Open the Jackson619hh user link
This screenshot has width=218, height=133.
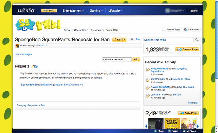click(x=158, y=95)
